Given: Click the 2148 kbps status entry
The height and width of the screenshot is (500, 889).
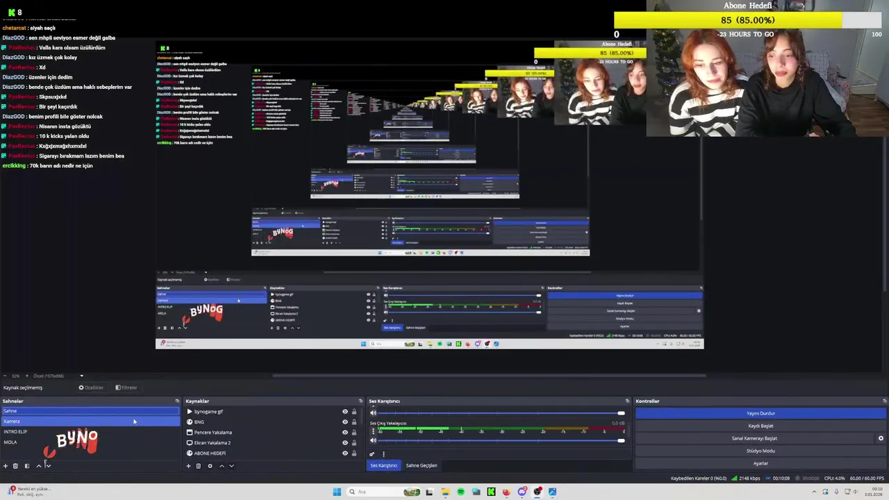Looking at the screenshot, I should tap(746, 478).
